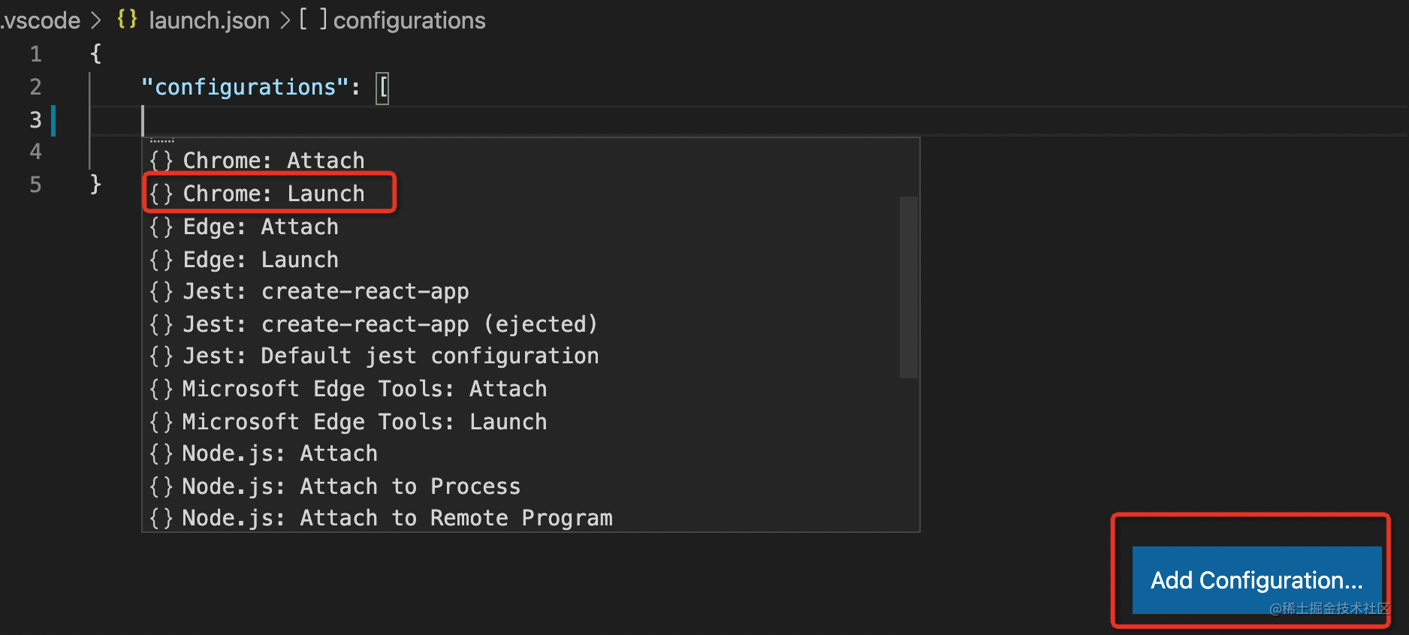
Task: Select Node.js: Attach to Remote Program
Action: 397,518
